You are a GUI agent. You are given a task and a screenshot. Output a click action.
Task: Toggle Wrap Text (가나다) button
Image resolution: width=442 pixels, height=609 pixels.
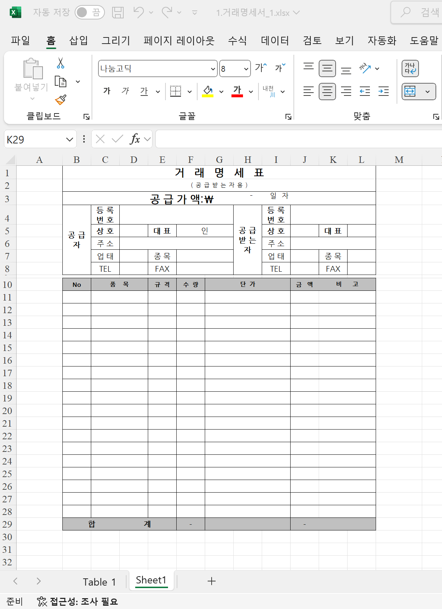(410, 68)
